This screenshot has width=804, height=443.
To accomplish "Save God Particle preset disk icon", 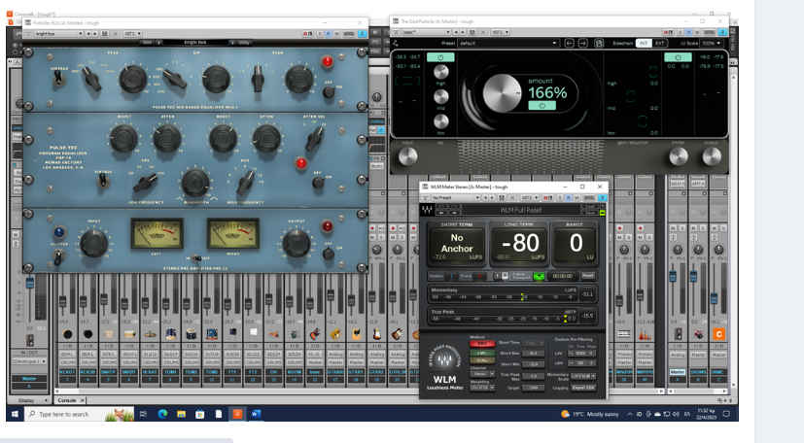I will [599, 43].
